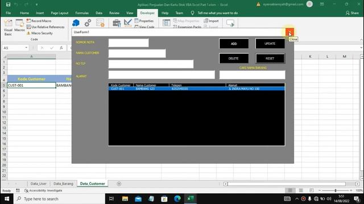
Task: Select the CUST-001 row in listbox
Action: pos(196,88)
